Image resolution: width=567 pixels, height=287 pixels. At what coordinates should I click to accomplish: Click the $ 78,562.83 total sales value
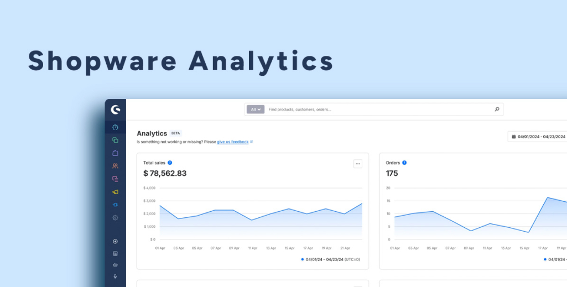pos(165,174)
